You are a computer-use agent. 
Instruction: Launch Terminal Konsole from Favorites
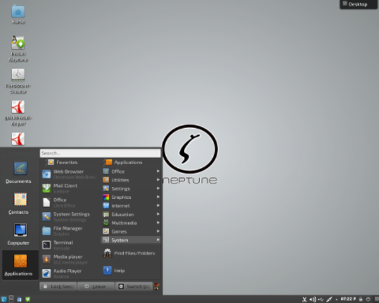(69, 245)
